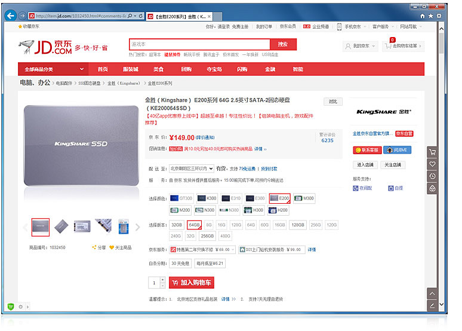462x331 pixels.
Task: Select the packaged SSD fifth thumbnail
Action: [x=123, y=227]
